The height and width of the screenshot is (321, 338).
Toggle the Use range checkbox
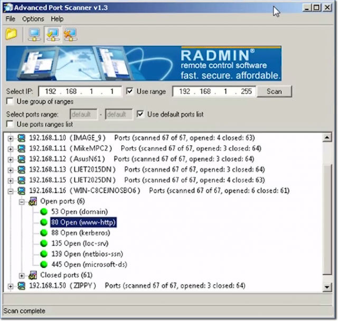(130, 91)
